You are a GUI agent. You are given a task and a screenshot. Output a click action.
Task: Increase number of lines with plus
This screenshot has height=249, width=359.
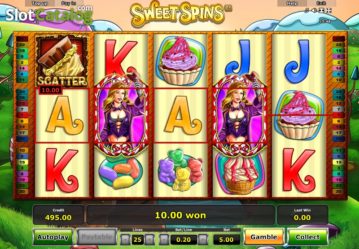point(149,240)
